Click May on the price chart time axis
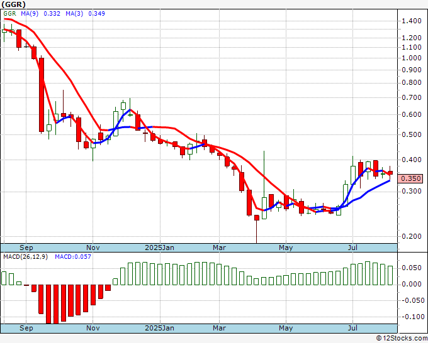This screenshot has height=343, width=428. [x=286, y=248]
